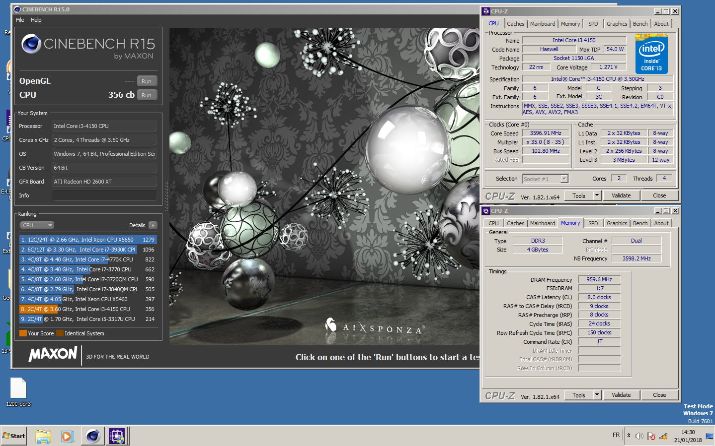Click the orange Your Score color swatch
The height and width of the screenshot is (446, 715).
coord(23,333)
